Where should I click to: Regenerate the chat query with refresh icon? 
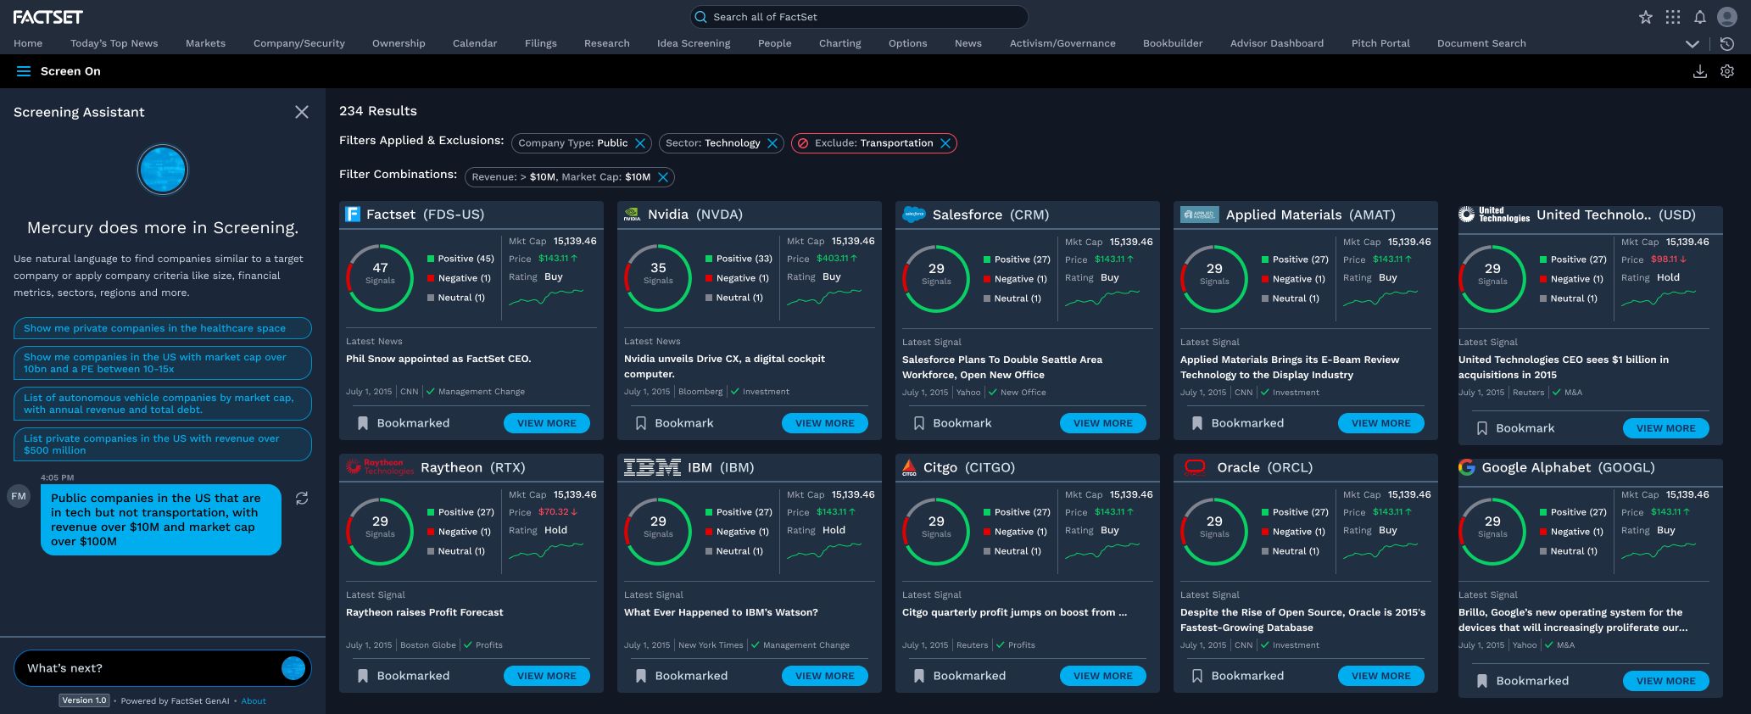pos(302,499)
